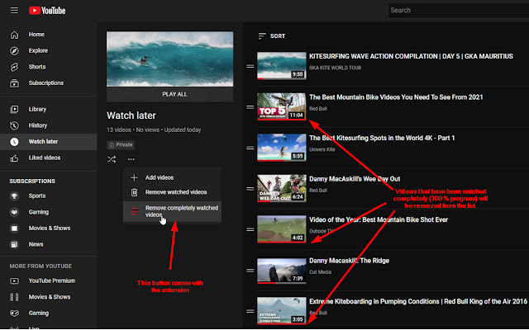The image size is (529, 330).
Task: Click the 9:55 kitesurfing video thumbnail
Action: [x=281, y=66]
